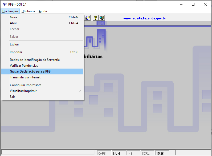Click Gravar Declaração para a RFB
212x156 pixels.
coord(30,71)
